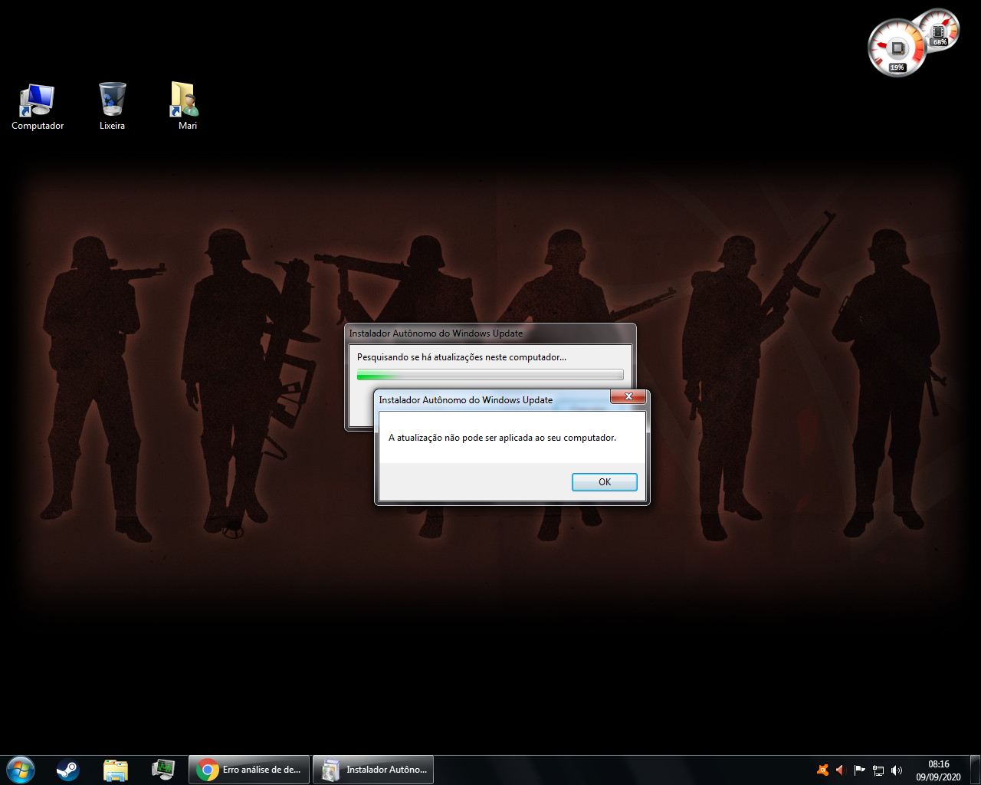Image resolution: width=981 pixels, height=785 pixels.
Task: Open the network connection tray icon
Action: (878, 770)
